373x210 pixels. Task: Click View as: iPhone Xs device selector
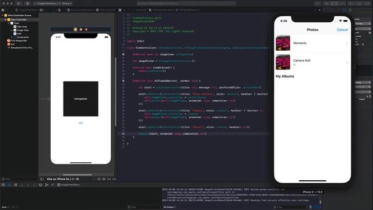(x=63, y=179)
